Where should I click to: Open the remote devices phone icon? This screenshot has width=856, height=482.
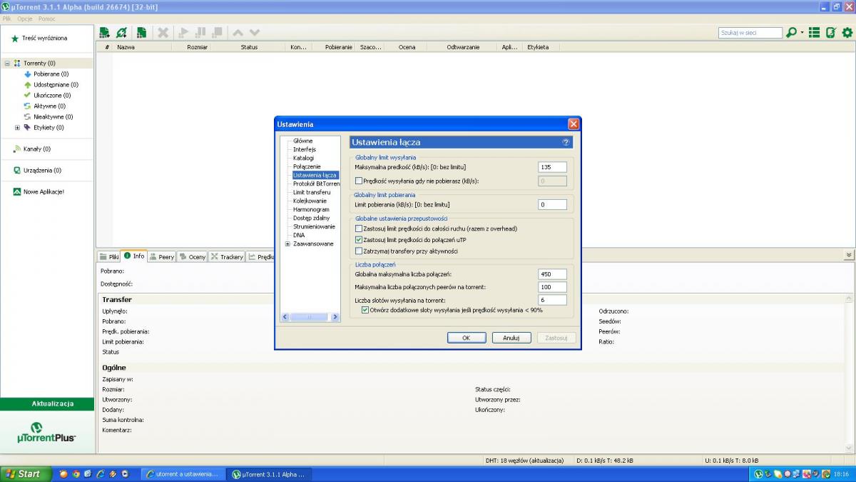[830, 33]
